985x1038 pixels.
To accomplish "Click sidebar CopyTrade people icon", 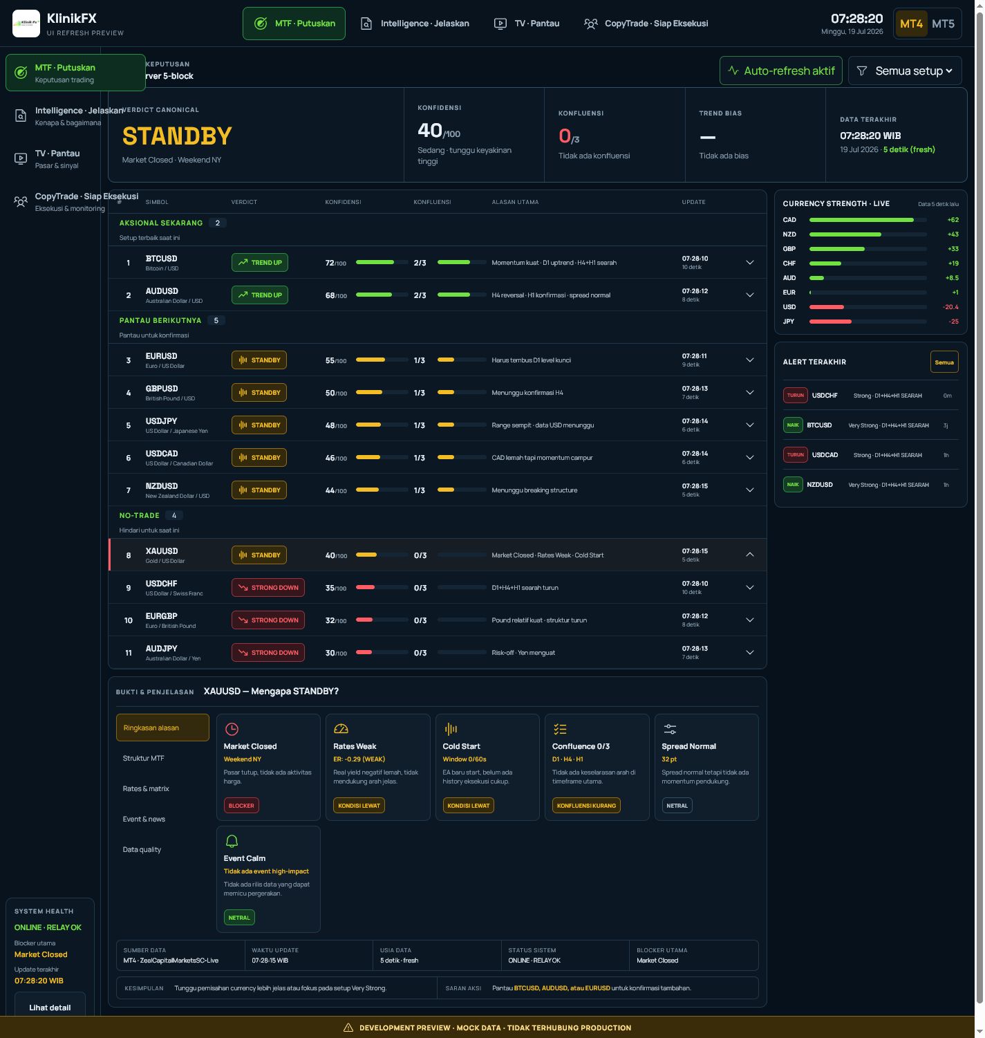I will tap(21, 201).
